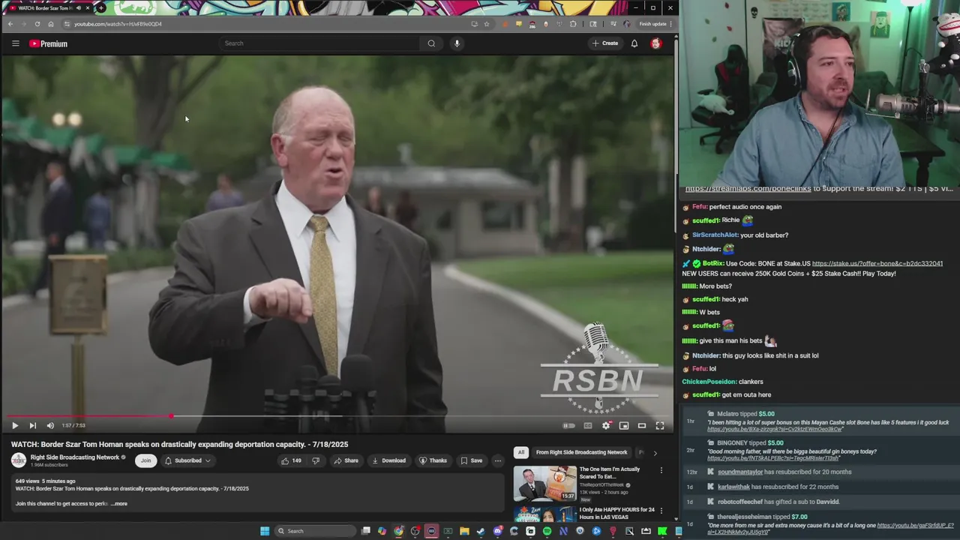Open browser profile avatar in toolbar
This screenshot has width=960, height=540.
[x=627, y=24]
